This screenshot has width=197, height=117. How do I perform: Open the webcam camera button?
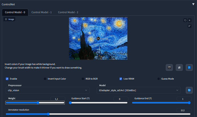point(169,68)
